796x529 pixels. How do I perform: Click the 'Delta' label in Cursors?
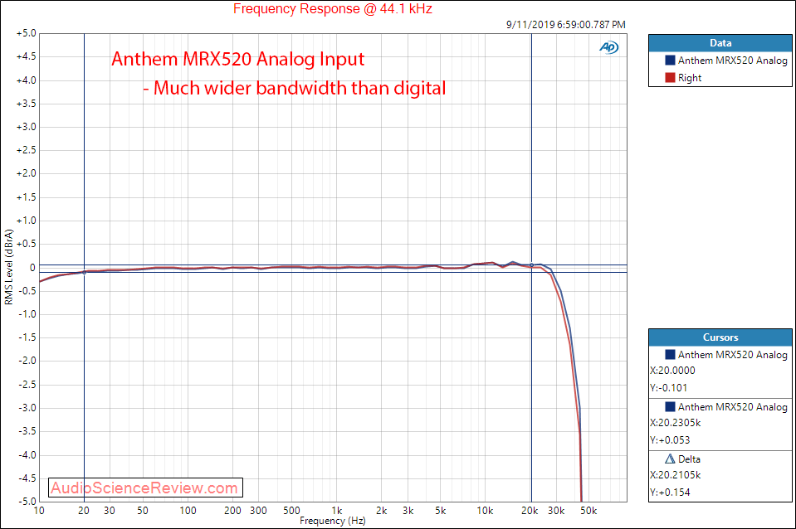689,459
